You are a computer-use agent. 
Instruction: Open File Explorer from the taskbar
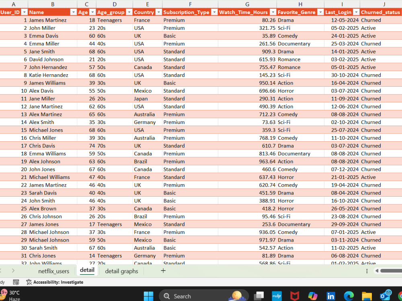coord(367,296)
